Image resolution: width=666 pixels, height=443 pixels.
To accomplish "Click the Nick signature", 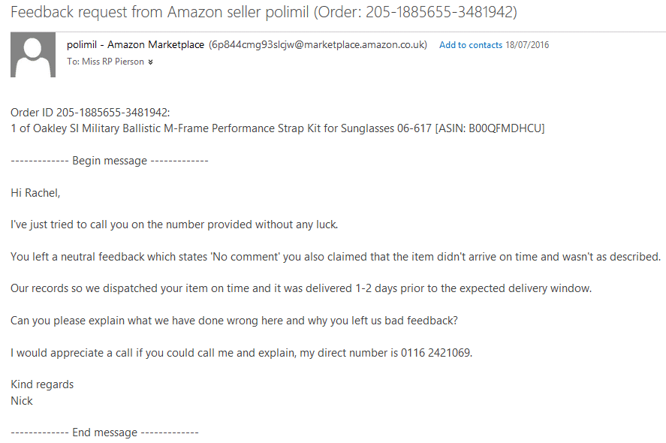I will (22, 400).
